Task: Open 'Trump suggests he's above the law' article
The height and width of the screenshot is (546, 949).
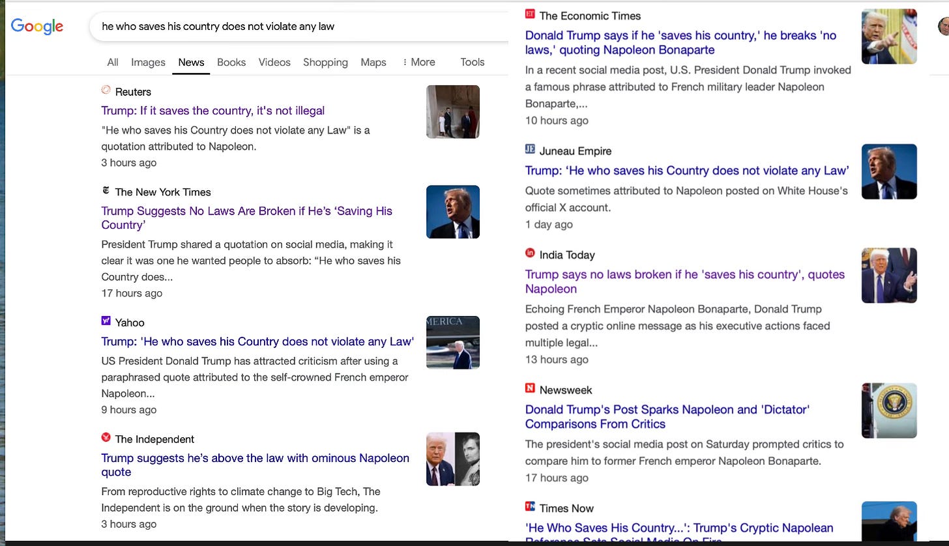Action: pyautogui.click(x=255, y=465)
